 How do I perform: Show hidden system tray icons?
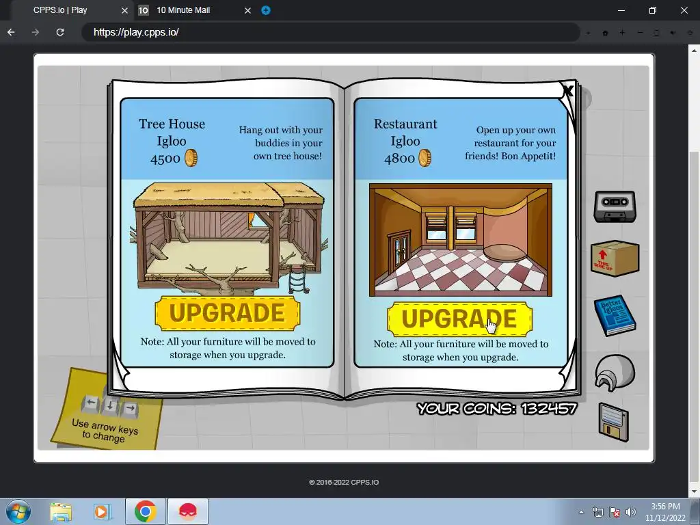[581, 512]
